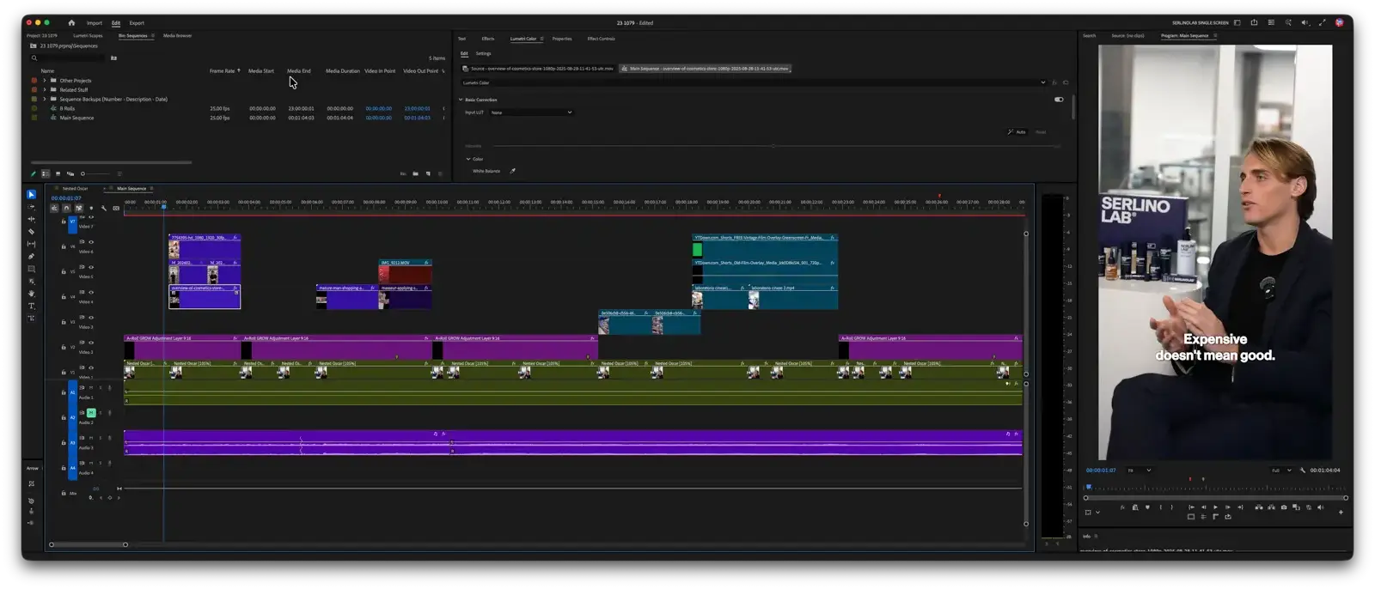
Task: Click the timeline wrench settings icon
Action: pyautogui.click(x=103, y=208)
